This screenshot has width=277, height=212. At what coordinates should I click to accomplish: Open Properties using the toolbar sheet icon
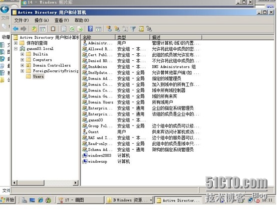click(x=64, y=29)
